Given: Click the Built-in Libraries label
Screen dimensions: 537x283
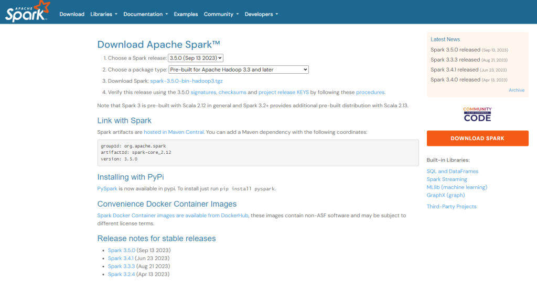Looking at the screenshot, I should coord(448,160).
